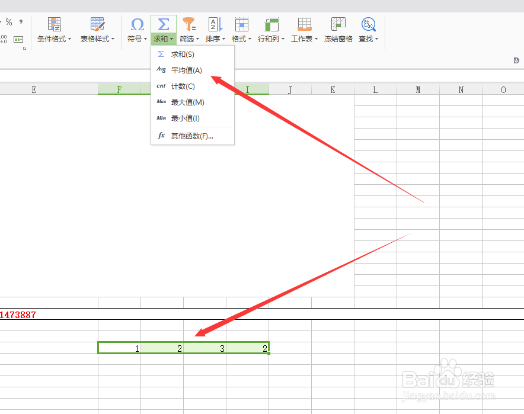Click the 筛选 filter funnel icon
524x414 pixels.
pyautogui.click(x=189, y=24)
